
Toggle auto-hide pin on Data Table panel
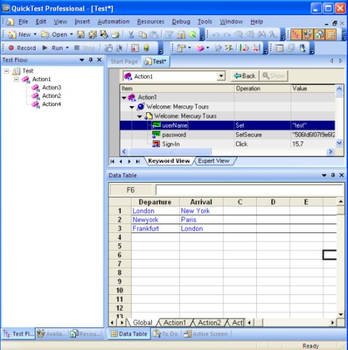(x=333, y=175)
